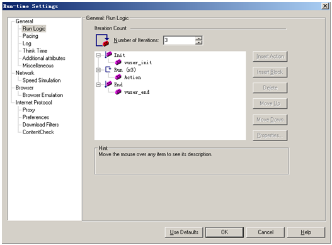Click the Number of Iterations field
The image size is (332, 245).
point(180,40)
